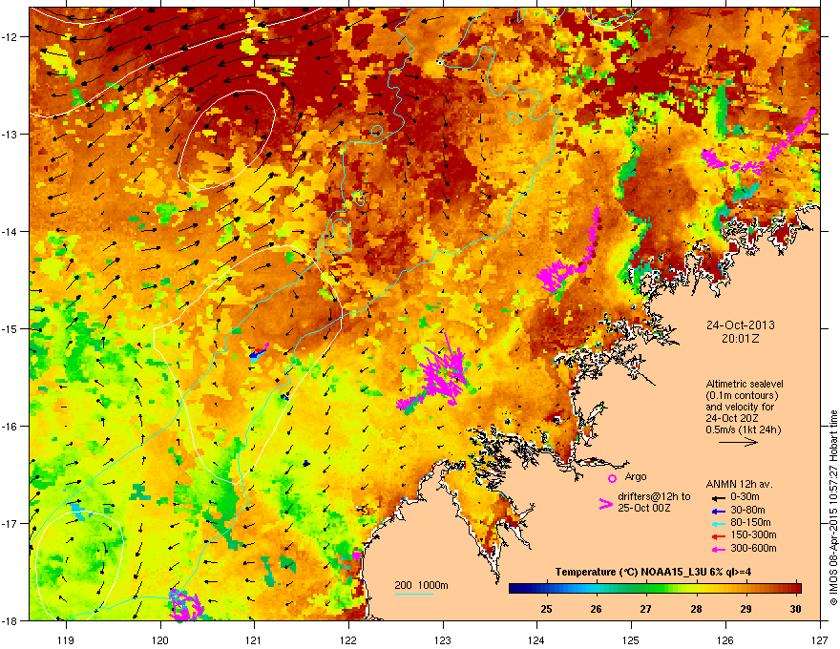This screenshot has width=840, height=649.
Task: Click the latitude axis label -15
Action: (x=10, y=328)
